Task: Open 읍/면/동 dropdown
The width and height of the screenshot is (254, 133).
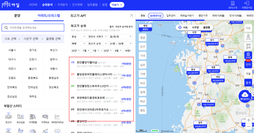Action: coord(121,36)
